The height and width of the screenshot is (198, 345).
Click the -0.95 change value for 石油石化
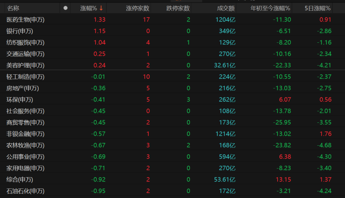pyautogui.click(x=98, y=191)
